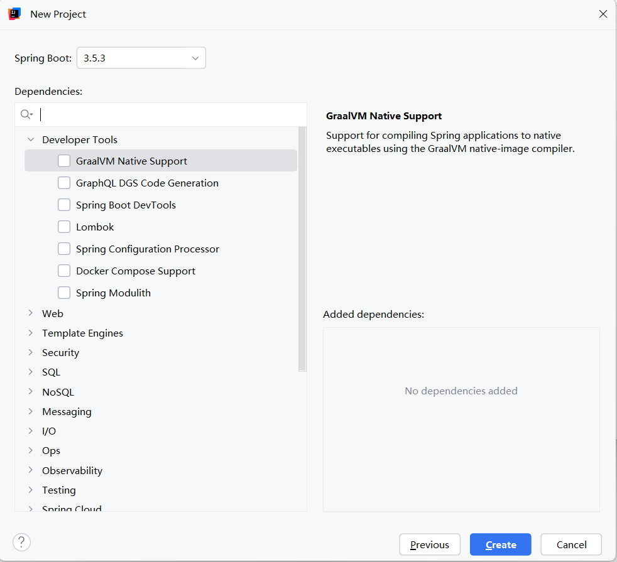Click the Create button
Screen dimensions: 617x562
(x=501, y=544)
